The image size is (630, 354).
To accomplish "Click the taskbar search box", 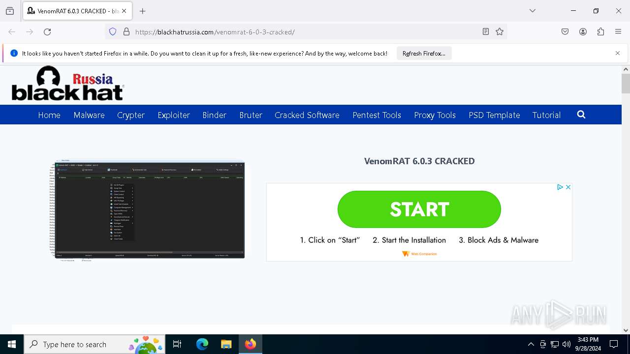I will (x=94, y=344).
